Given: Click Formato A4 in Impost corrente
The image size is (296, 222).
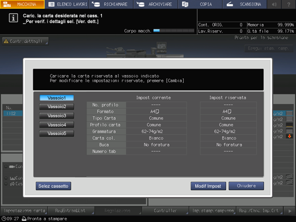Looking at the screenshot, I should 156,112.
